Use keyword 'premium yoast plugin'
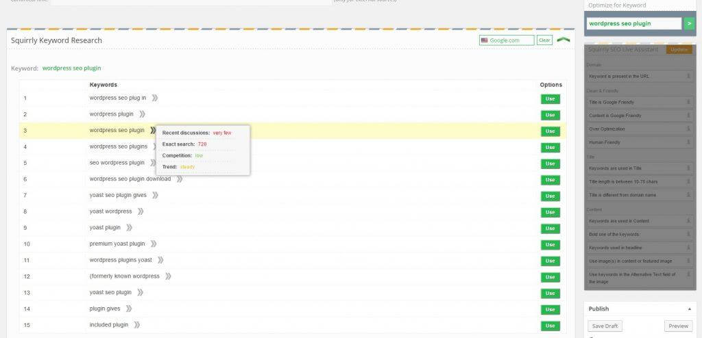Screen dimensions: 702x338 point(550,244)
